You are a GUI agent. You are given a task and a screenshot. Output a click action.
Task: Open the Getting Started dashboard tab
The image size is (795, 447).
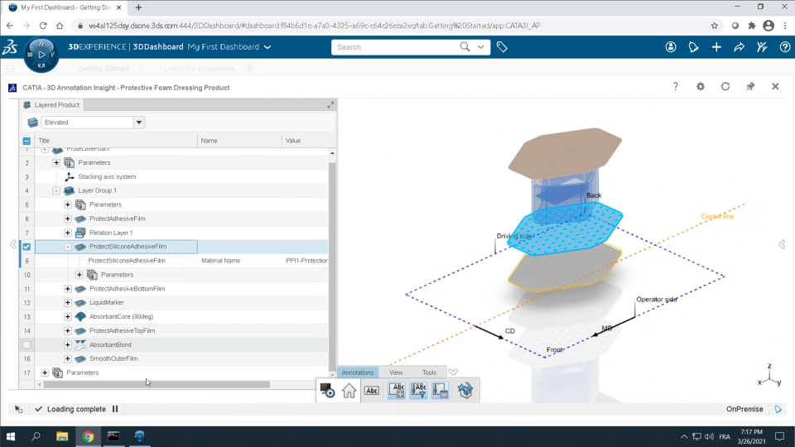(x=104, y=68)
